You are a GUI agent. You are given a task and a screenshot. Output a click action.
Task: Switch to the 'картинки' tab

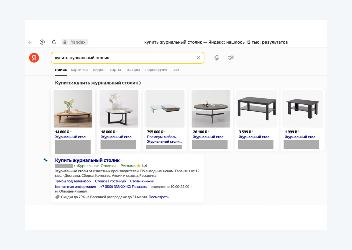[79, 70]
